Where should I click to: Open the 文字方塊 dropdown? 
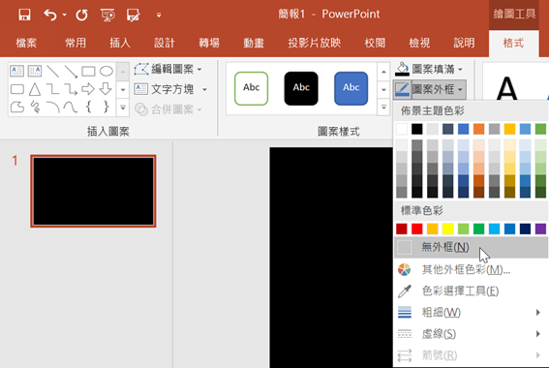click(x=170, y=89)
